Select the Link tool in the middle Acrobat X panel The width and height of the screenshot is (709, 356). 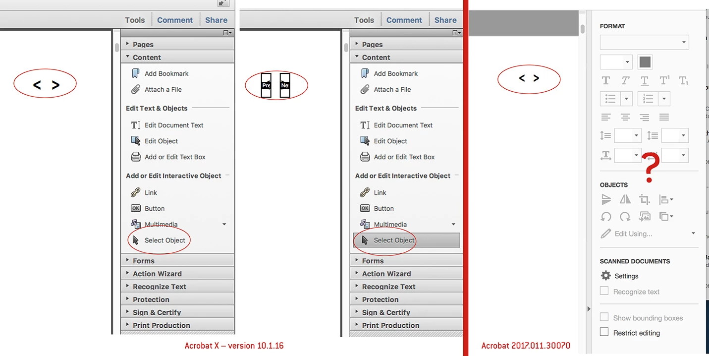373,192
